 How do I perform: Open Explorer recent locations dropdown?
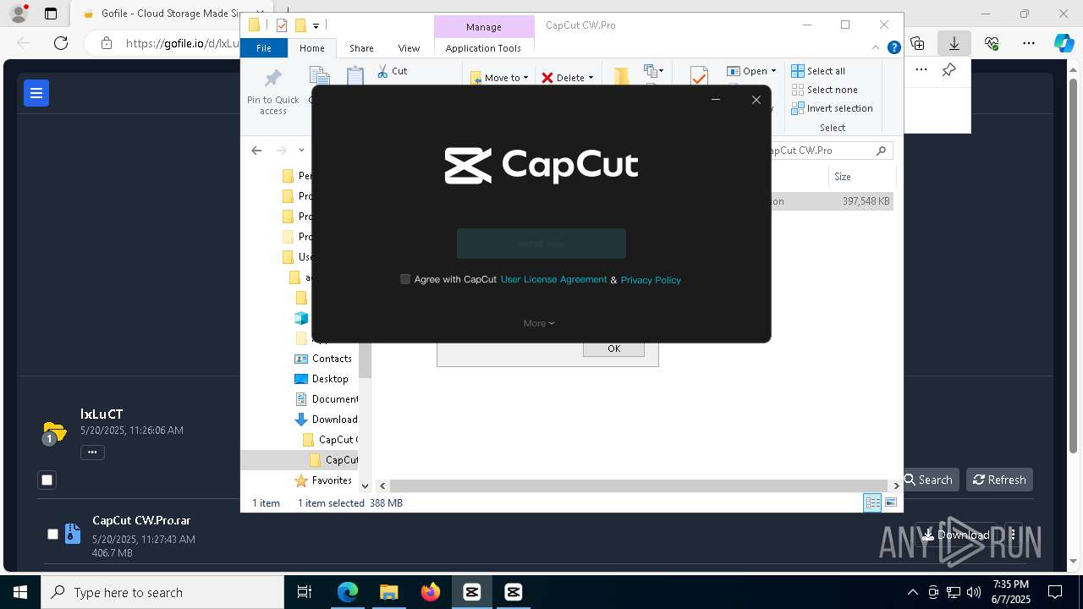pyautogui.click(x=301, y=151)
